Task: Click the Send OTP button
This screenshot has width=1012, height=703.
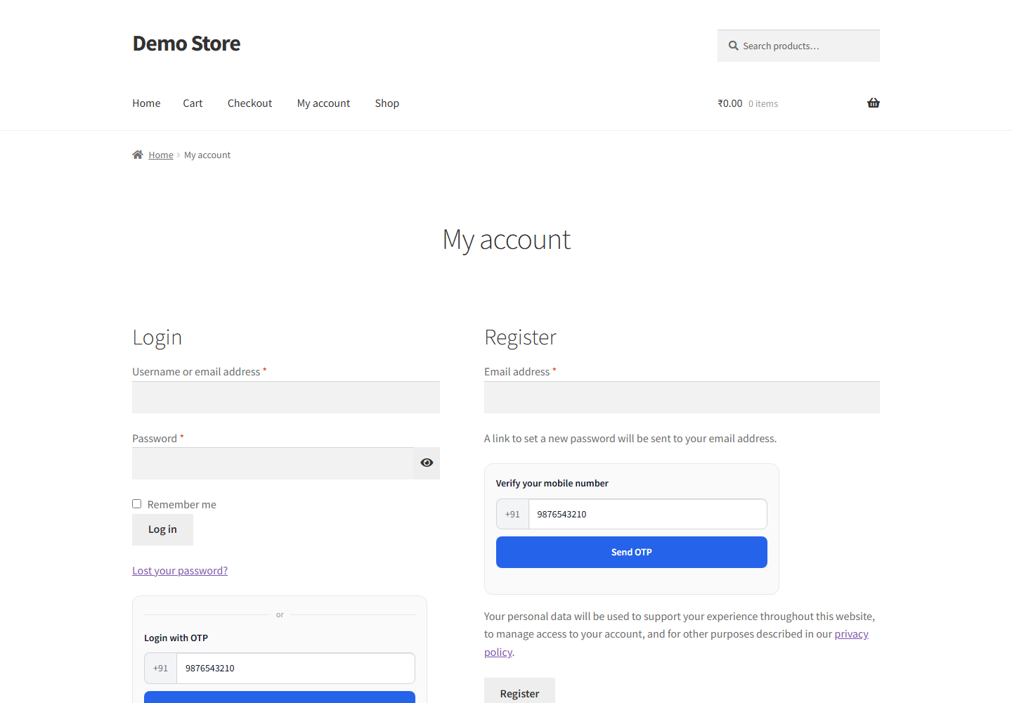Action: pos(632,553)
